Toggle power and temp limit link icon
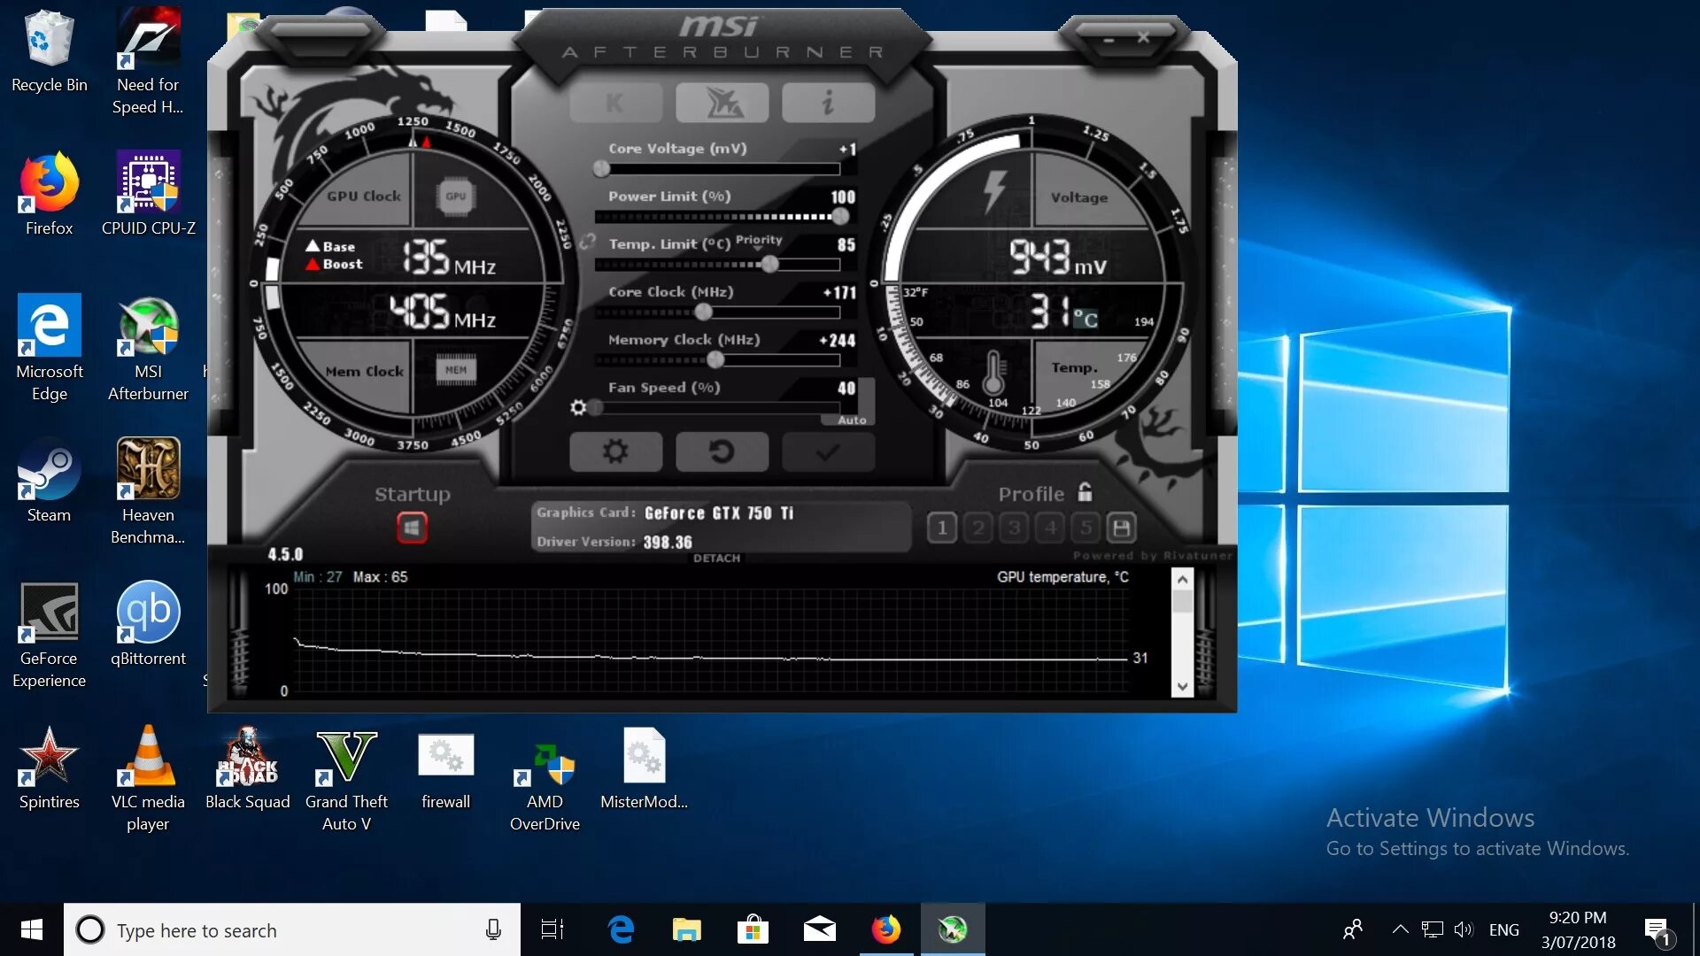Viewport: 1700px width, 956px height. [x=587, y=241]
